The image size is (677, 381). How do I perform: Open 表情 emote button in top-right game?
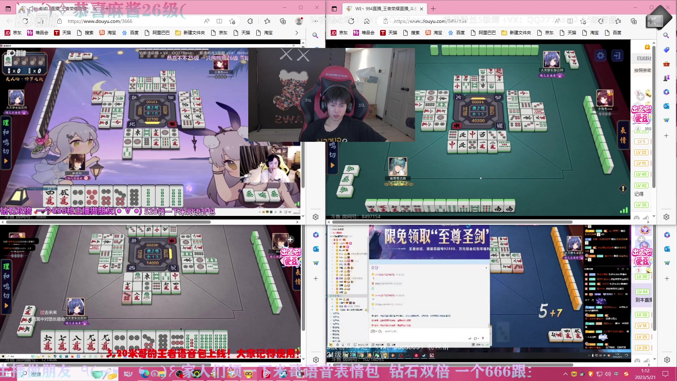(623, 135)
